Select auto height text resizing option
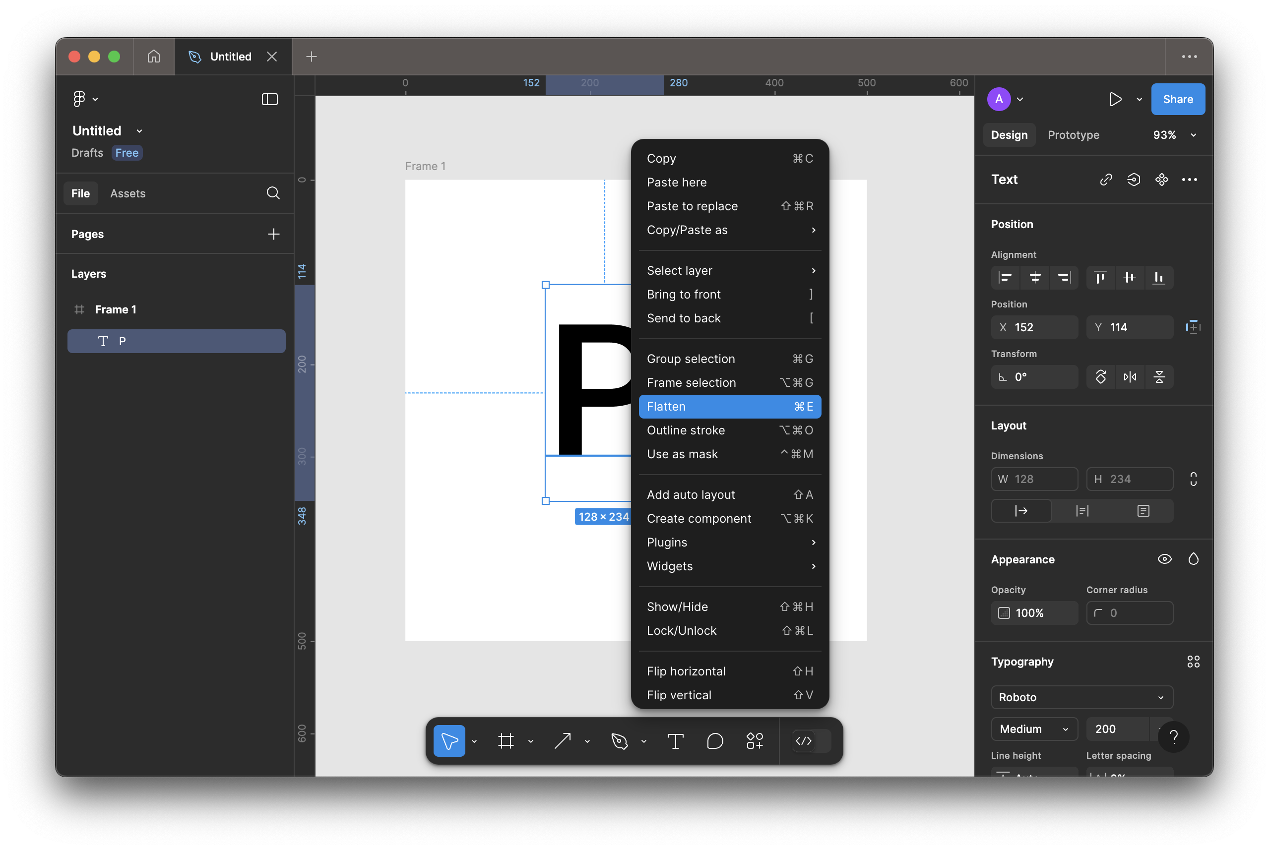This screenshot has width=1269, height=850. tap(1082, 511)
